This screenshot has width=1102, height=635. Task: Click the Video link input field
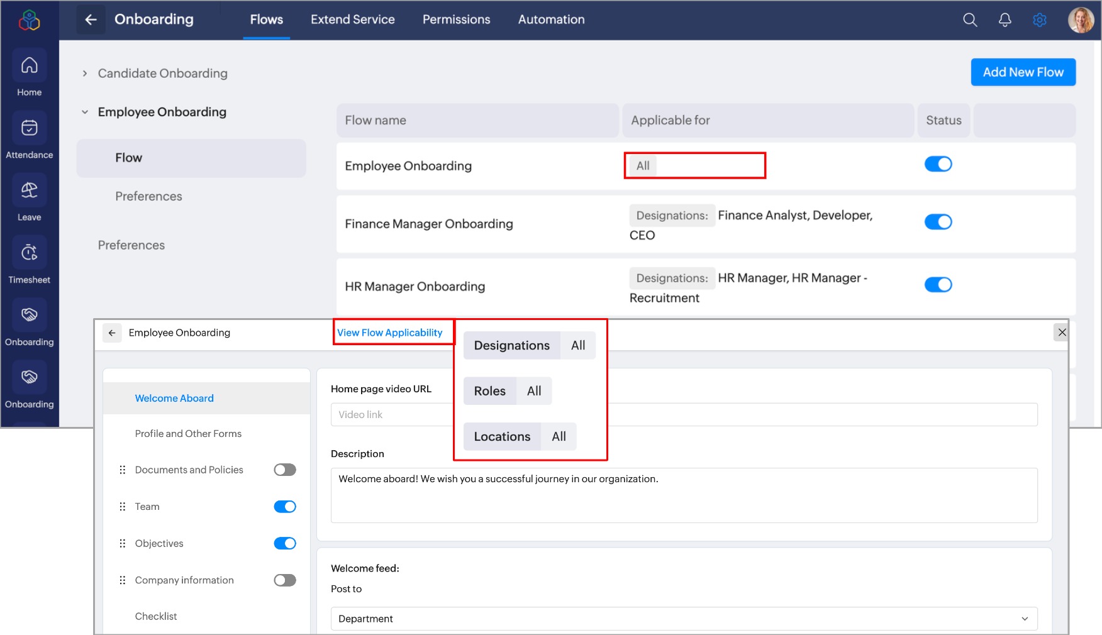[x=391, y=414]
